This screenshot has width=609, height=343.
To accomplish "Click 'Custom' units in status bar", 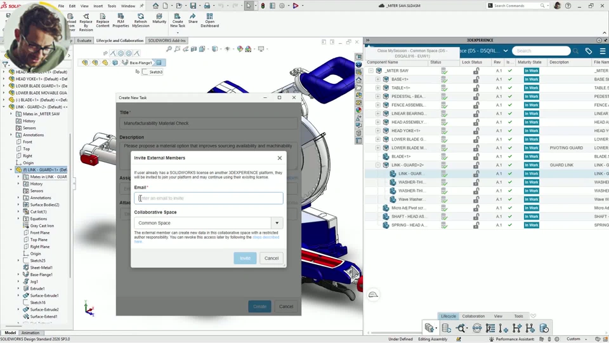I will (x=573, y=339).
